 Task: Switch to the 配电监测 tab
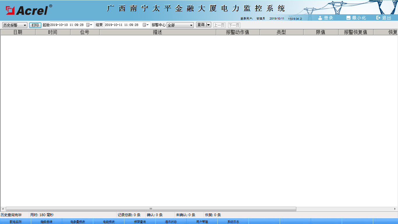15,222
